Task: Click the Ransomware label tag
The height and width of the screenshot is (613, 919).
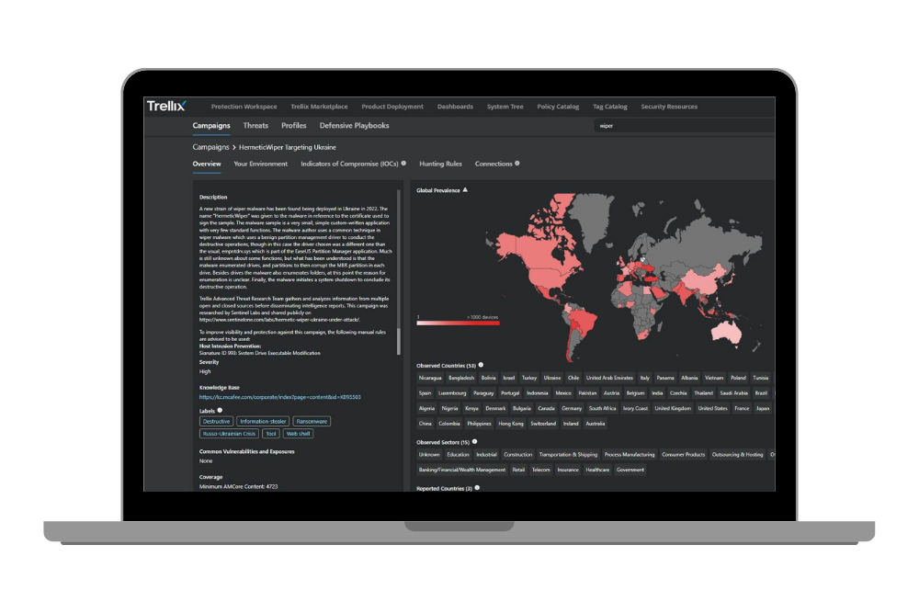Action: (x=312, y=421)
